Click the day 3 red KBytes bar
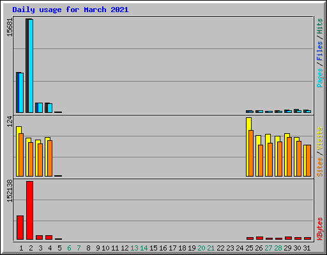This screenshot has width=327, height=255. click(39, 237)
